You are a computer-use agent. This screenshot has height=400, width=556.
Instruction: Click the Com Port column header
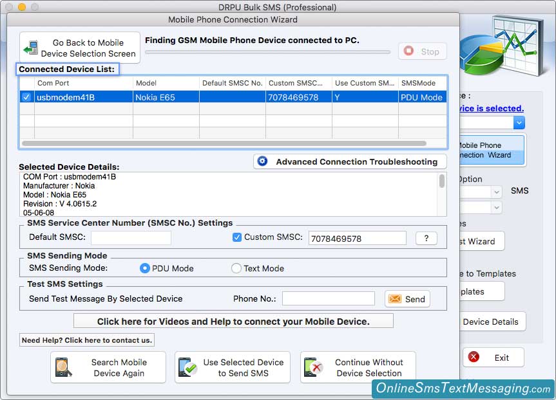pyautogui.click(x=84, y=83)
